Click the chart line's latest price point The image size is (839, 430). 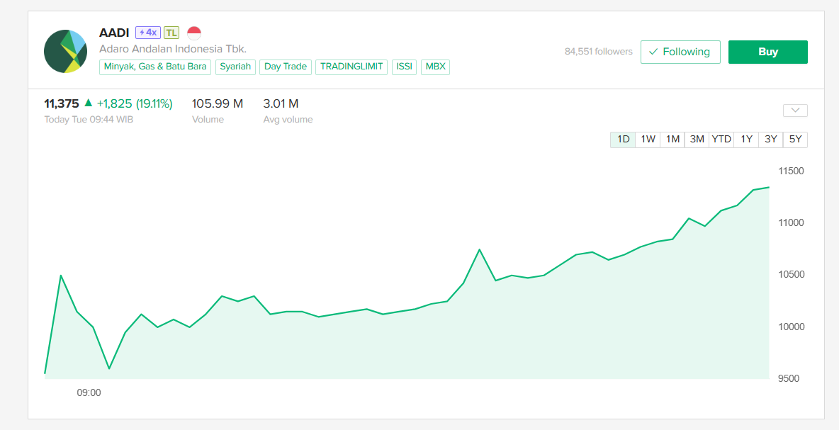click(769, 188)
